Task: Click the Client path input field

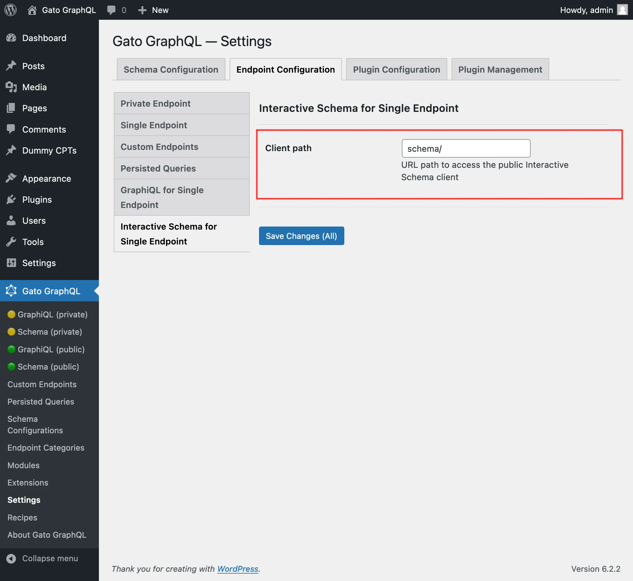Action: click(x=466, y=148)
